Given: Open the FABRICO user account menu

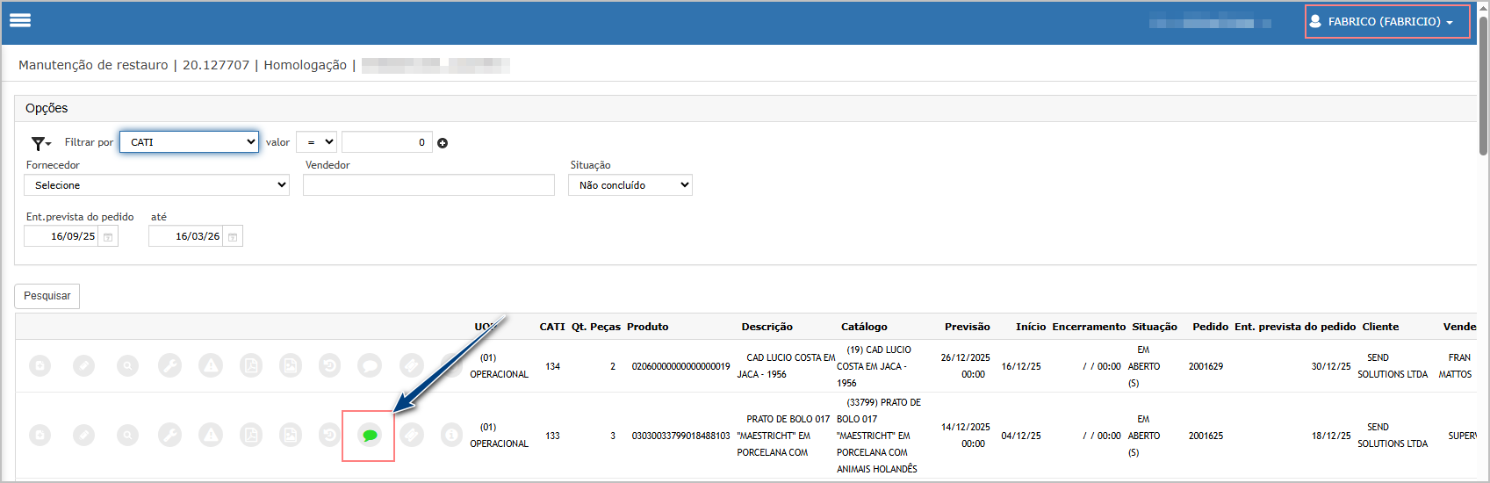Looking at the screenshot, I should 1387,21.
